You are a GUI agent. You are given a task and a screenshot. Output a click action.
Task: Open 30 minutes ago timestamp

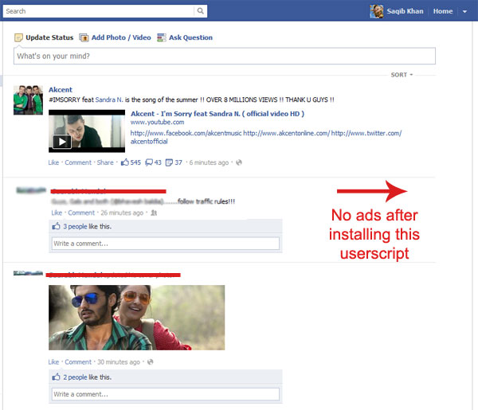coord(119,362)
